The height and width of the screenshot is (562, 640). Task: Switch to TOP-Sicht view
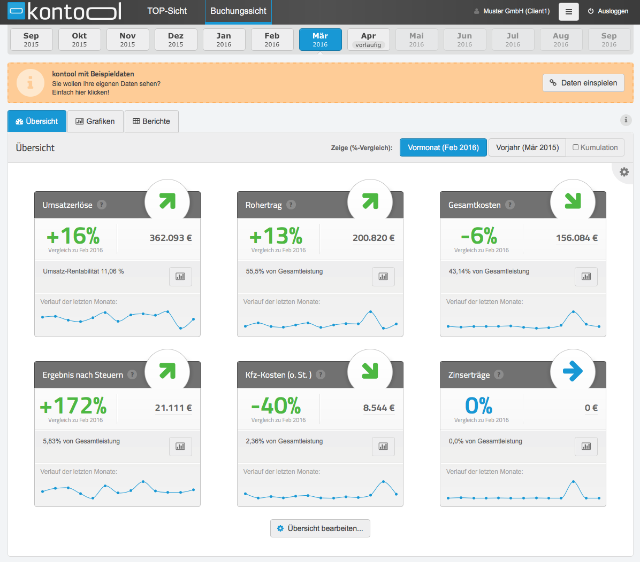(167, 11)
